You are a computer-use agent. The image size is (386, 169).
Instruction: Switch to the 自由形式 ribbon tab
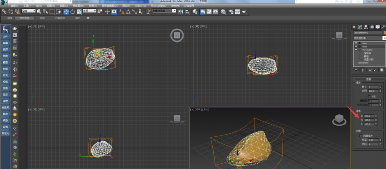[24, 18]
